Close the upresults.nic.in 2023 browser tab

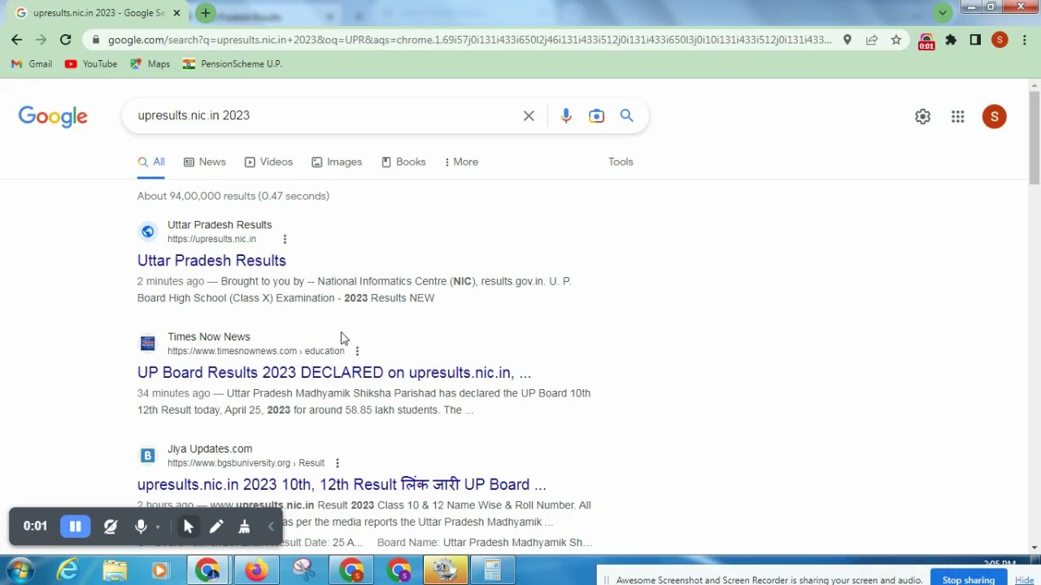click(176, 13)
